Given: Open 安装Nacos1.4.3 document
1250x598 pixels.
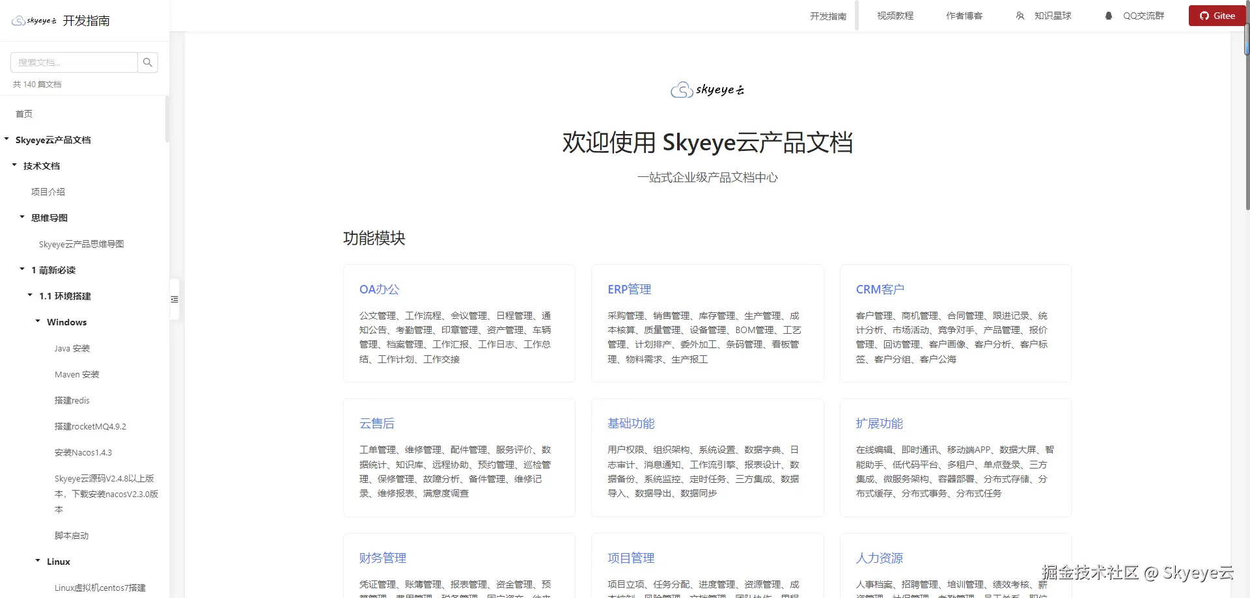Looking at the screenshot, I should click(83, 452).
